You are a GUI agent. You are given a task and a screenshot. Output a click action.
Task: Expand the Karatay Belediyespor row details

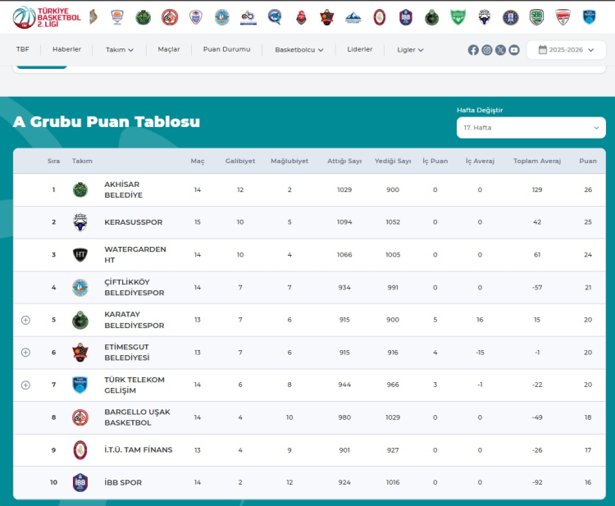pos(25,320)
